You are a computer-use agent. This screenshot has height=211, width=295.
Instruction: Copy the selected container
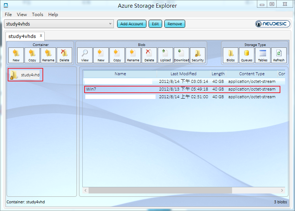click(32, 55)
